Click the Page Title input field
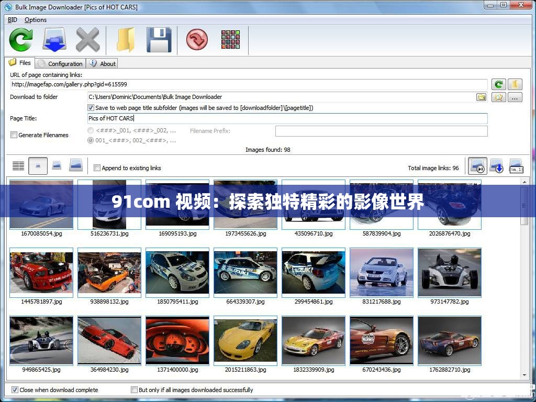 click(x=287, y=118)
